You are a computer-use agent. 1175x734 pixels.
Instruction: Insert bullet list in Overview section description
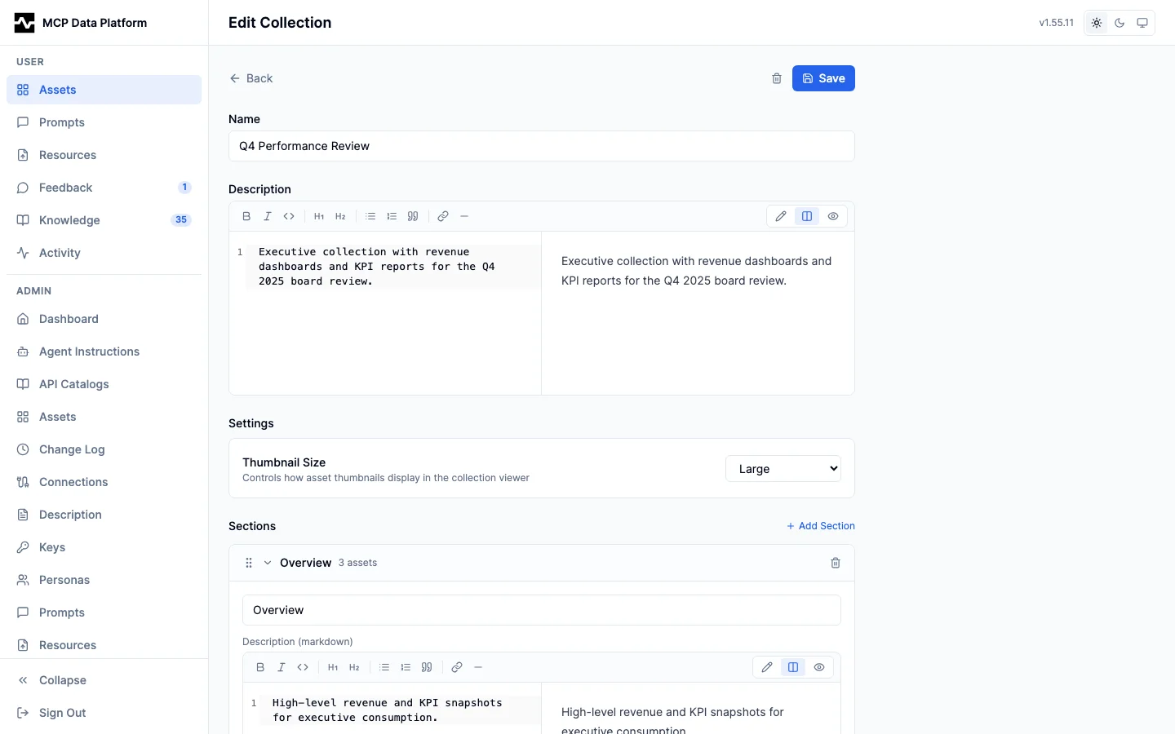[x=384, y=667]
